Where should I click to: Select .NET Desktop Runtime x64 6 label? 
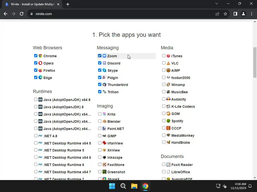pos(67,157)
